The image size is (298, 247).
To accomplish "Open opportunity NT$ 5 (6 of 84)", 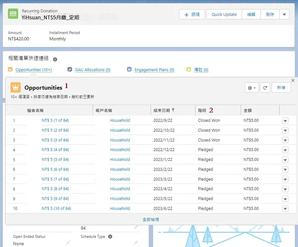I will tap(55, 169).
